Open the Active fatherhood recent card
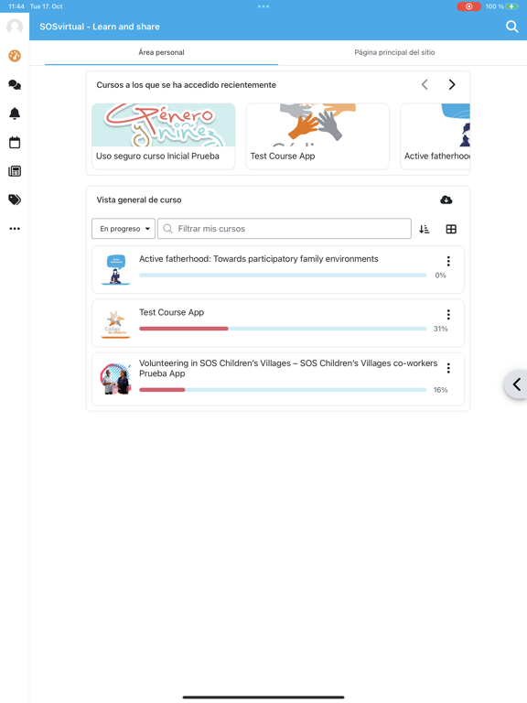The image size is (527, 703). tap(436, 136)
